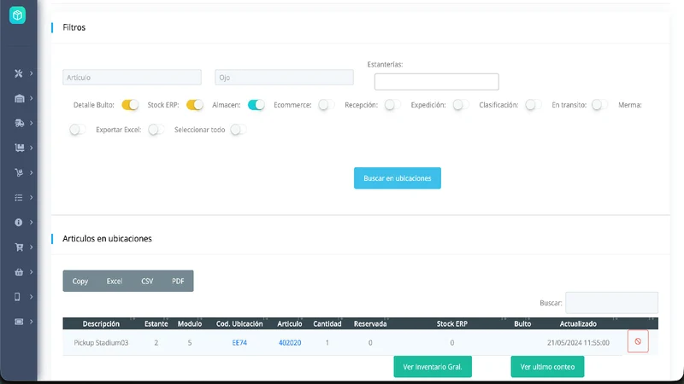
Task: Open the info circle sidebar icon
Action: (x=18, y=223)
